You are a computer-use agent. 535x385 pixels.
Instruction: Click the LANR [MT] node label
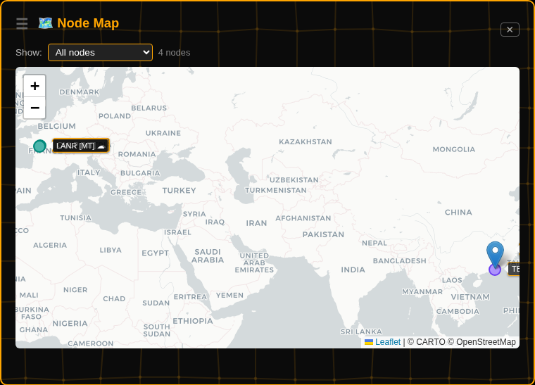pyautogui.click(x=80, y=146)
